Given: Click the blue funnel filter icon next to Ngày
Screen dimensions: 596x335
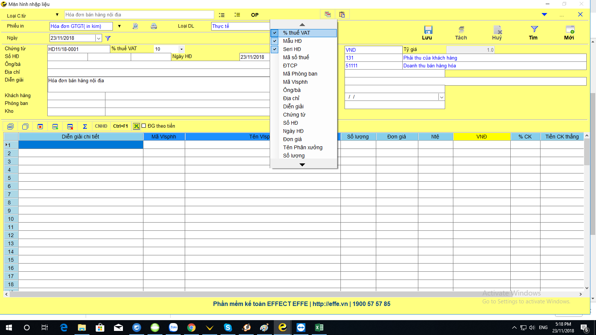Looking at the screenshot, I should (x=108, y=38).
